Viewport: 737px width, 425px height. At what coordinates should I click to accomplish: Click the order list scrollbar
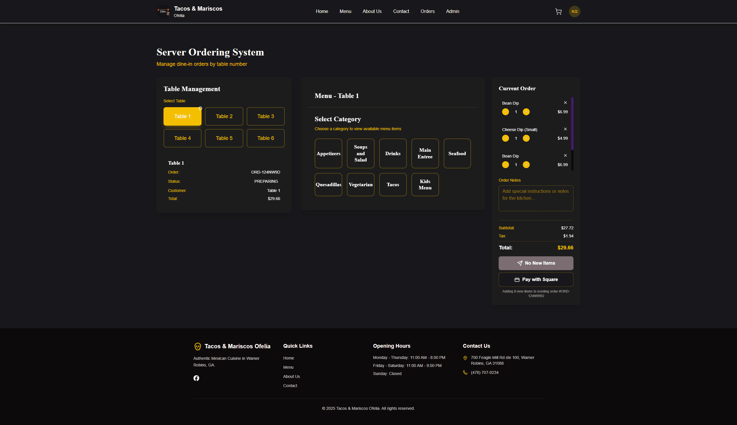click(x=572, y=124)
